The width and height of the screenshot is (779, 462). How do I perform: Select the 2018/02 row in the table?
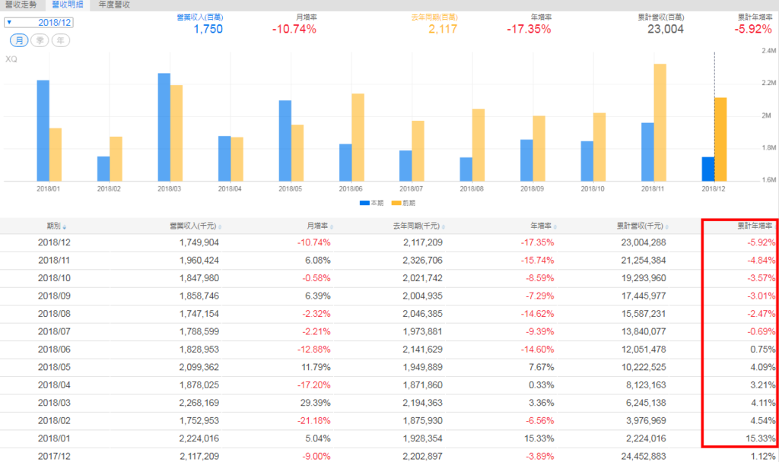(389, 421)
